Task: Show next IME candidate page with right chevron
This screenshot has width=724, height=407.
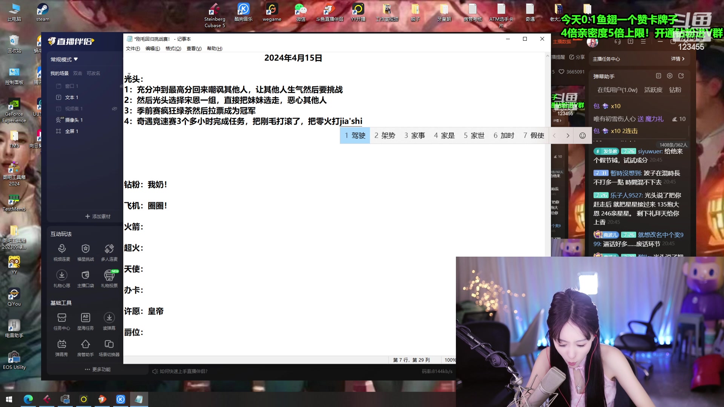Action: coord(568,135)
